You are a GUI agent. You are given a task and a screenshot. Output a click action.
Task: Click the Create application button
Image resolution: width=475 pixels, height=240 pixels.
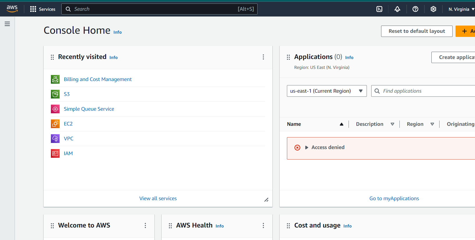[453, 57]
